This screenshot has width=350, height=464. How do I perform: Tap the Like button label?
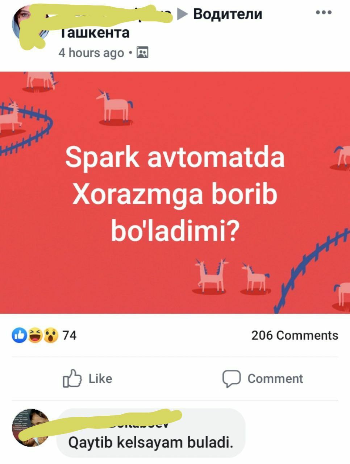[100, 379]
